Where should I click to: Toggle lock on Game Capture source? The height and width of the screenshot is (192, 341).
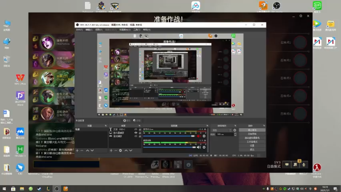point(140,136)
